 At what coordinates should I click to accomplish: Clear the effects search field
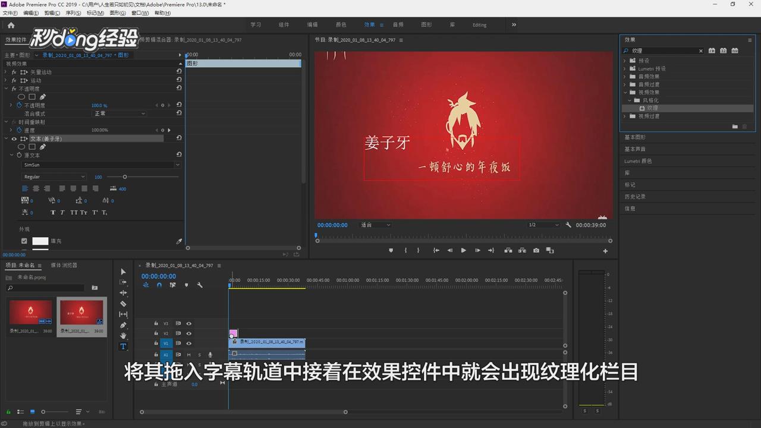pyautogui.click(x=701, y=51)
